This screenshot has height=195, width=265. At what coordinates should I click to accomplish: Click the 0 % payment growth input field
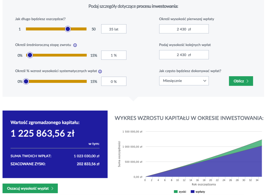114,81
